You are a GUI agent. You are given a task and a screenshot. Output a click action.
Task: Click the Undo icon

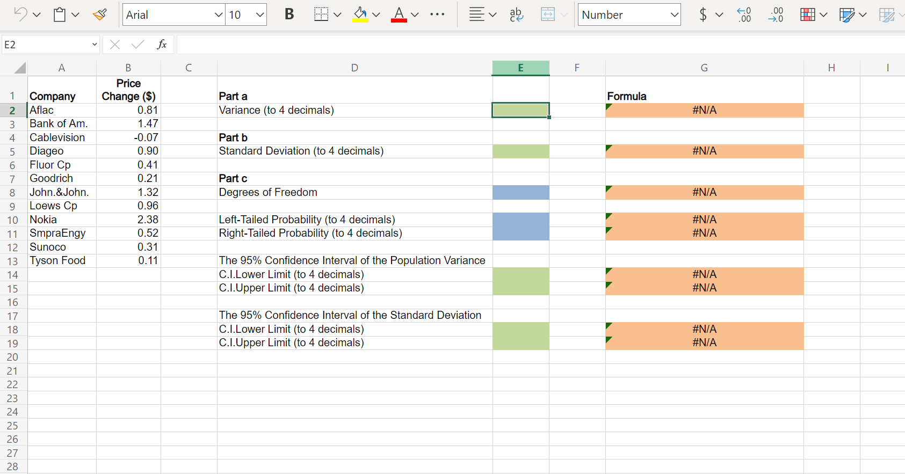[20, 14]
